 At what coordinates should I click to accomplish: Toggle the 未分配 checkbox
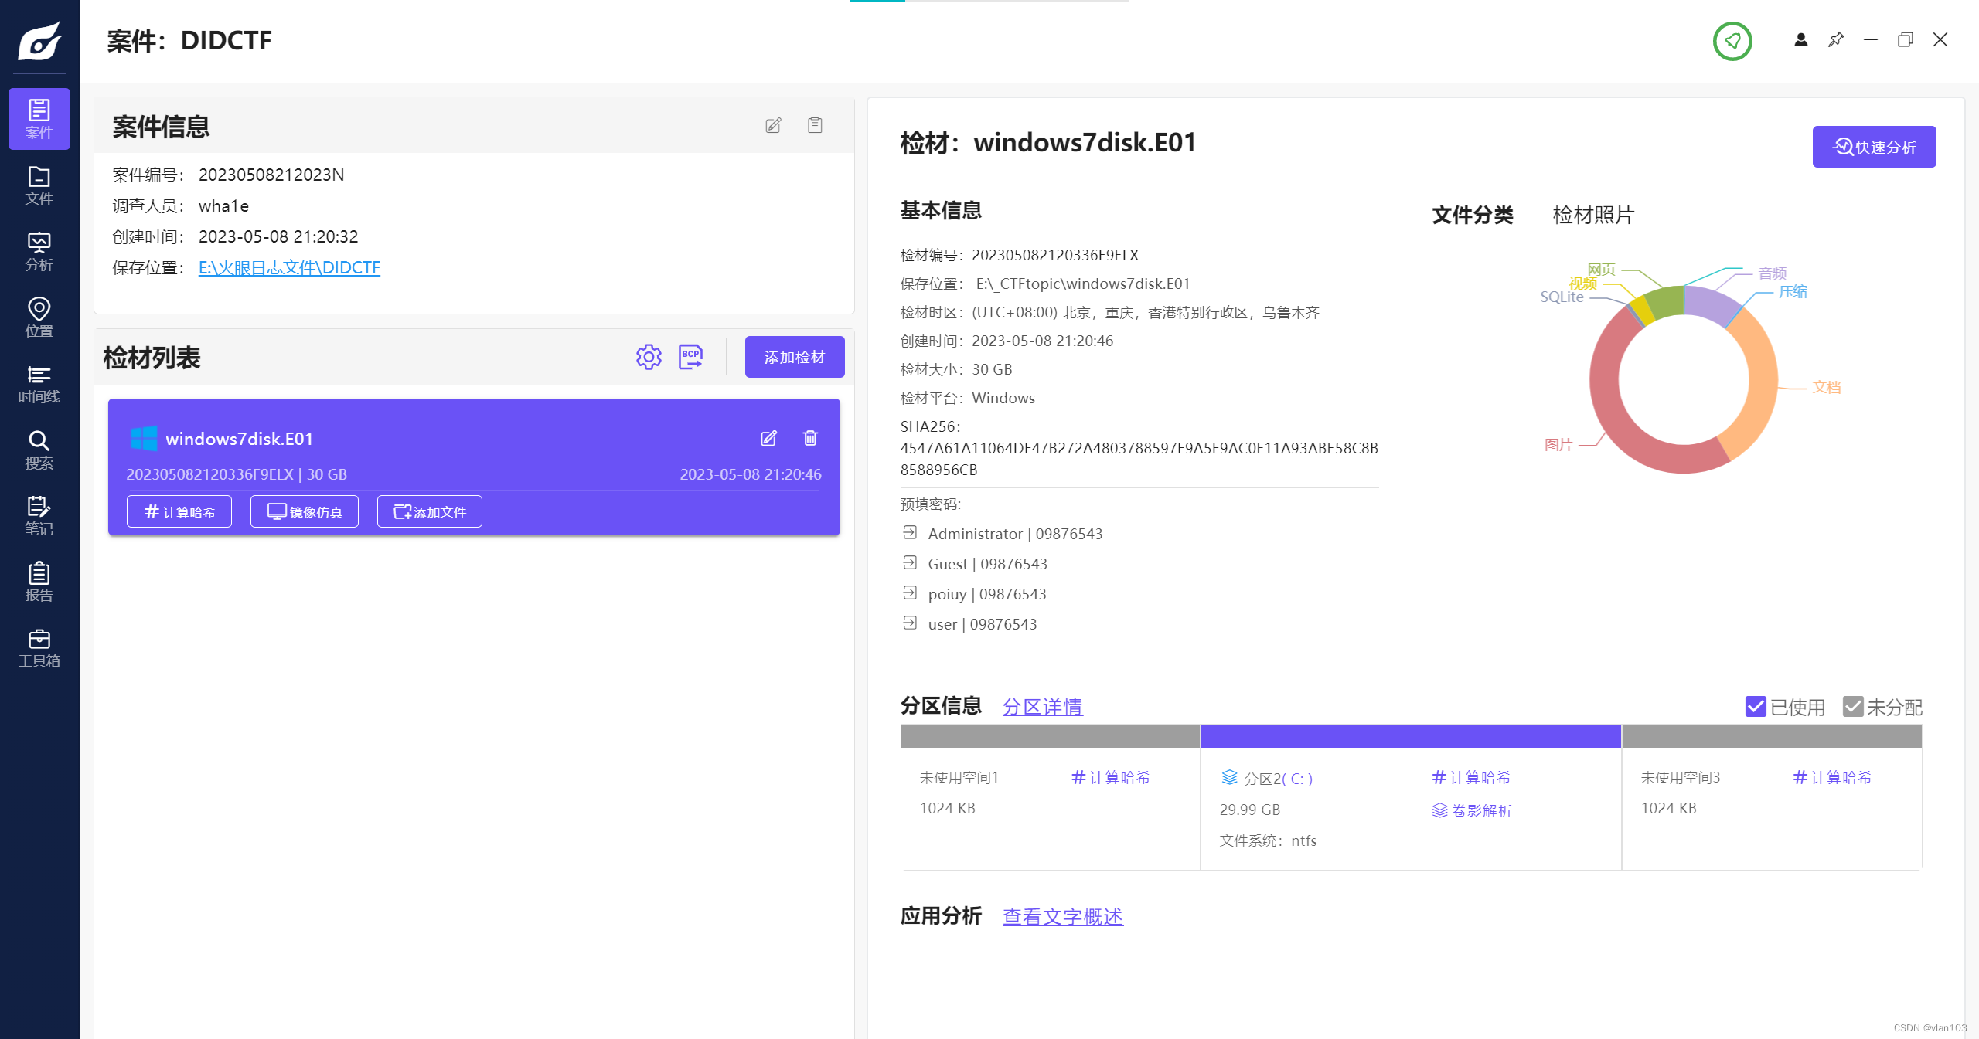click(1853, 706)
